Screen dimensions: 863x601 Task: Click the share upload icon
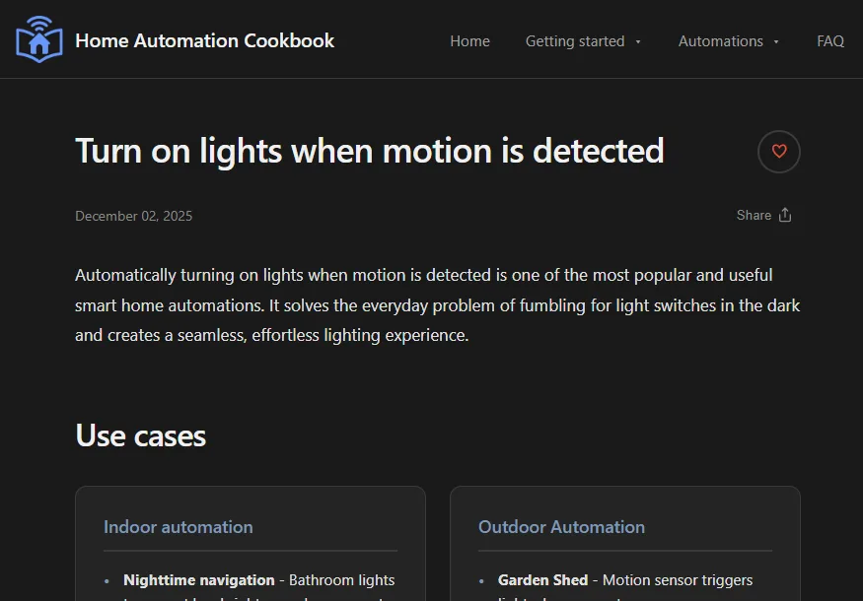point(785,215)
